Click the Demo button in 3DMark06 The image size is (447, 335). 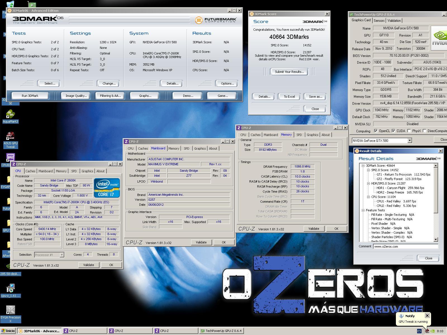188,96
